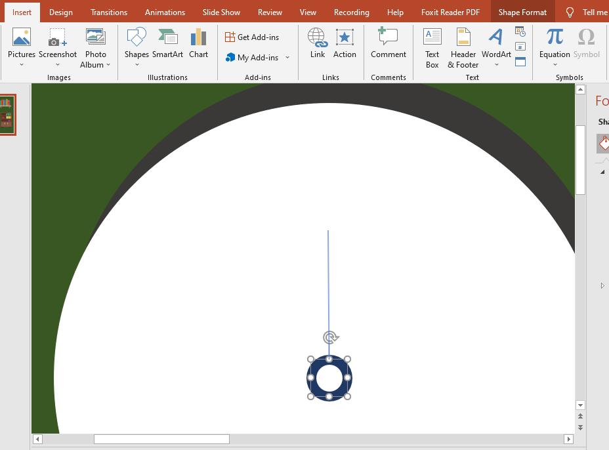Viewport: 609px width, 450px height.
Task: Open the Slide Show ribbon tab
Action: click(x=221, y=12)
